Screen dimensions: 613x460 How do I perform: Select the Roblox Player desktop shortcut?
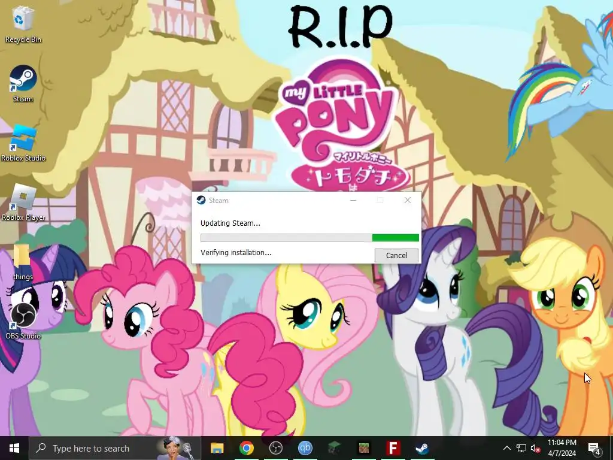23,202
